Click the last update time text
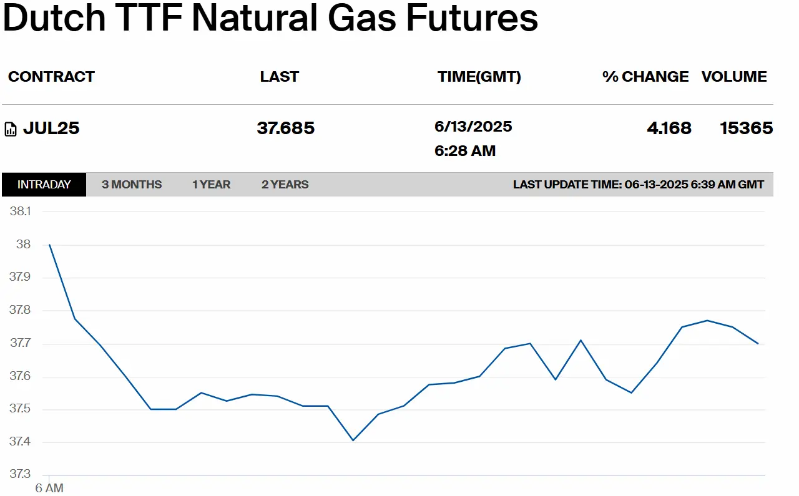Image resolution: width=799 pixels, height=496 pixels. [639, 185]
